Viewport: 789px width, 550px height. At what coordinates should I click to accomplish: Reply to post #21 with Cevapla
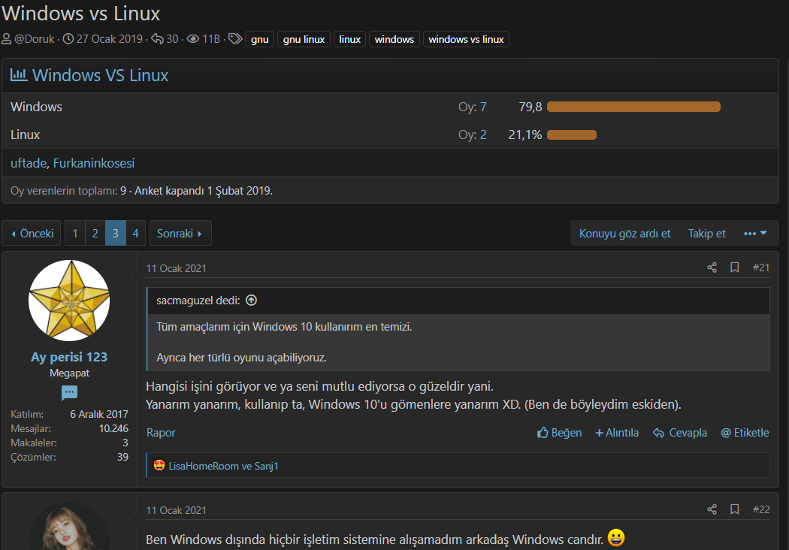pos(680,433)
